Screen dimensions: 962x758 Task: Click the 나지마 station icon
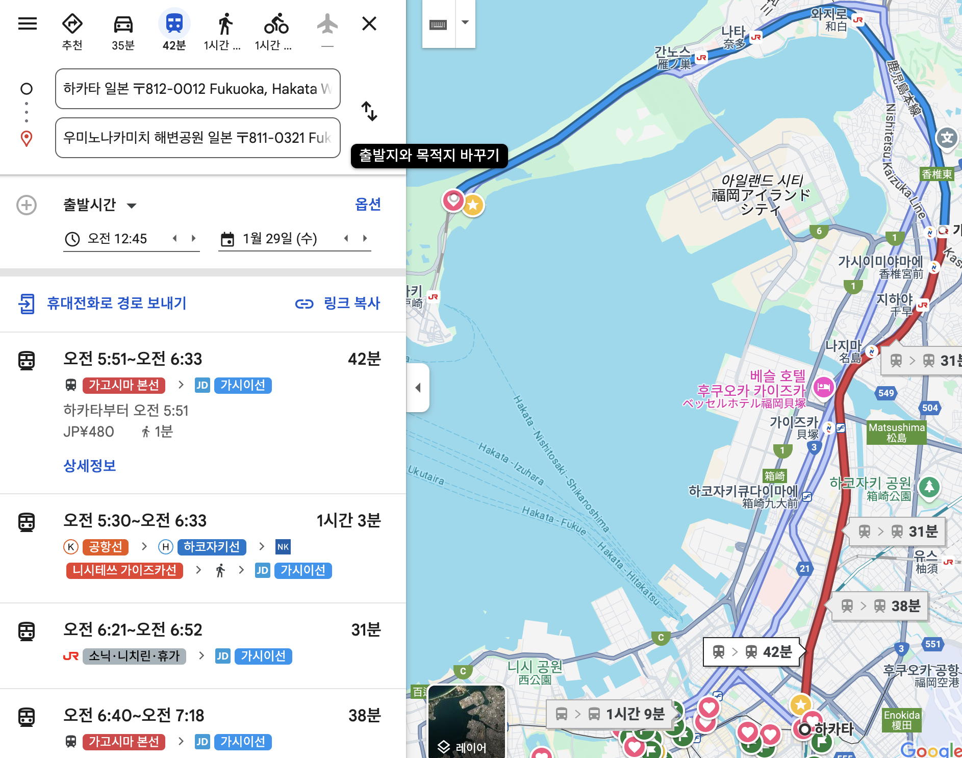tap(871, 351)
